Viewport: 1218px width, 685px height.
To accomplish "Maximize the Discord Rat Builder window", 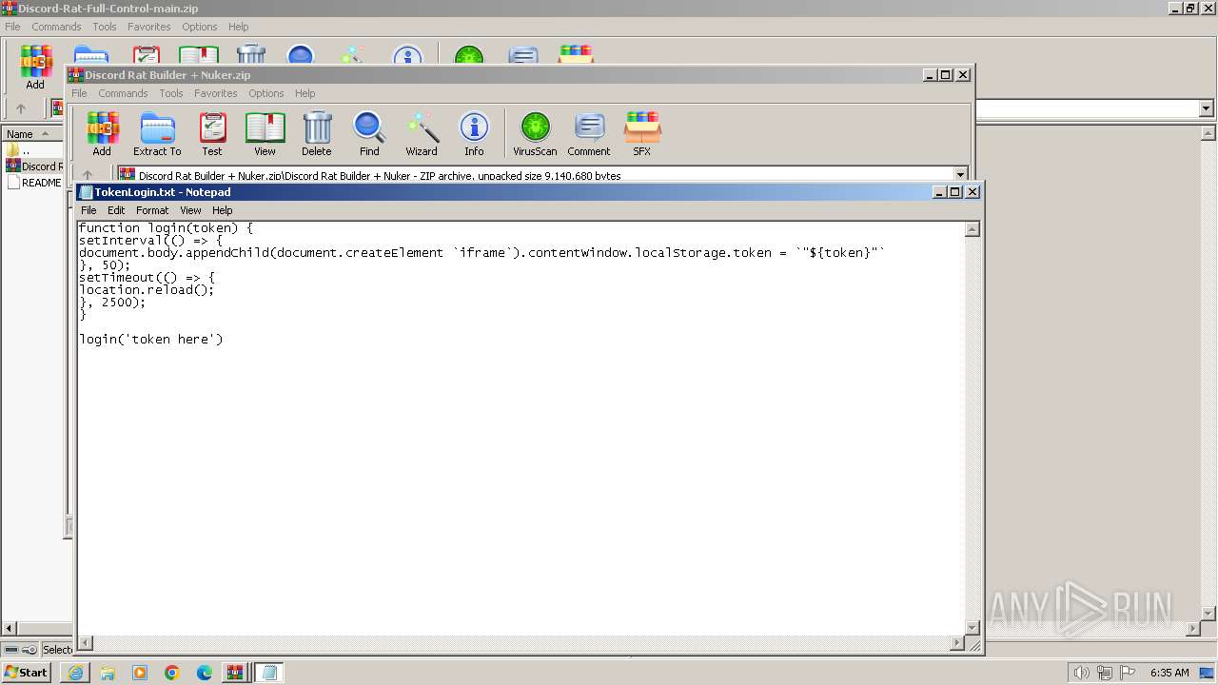I will [946, 75].
